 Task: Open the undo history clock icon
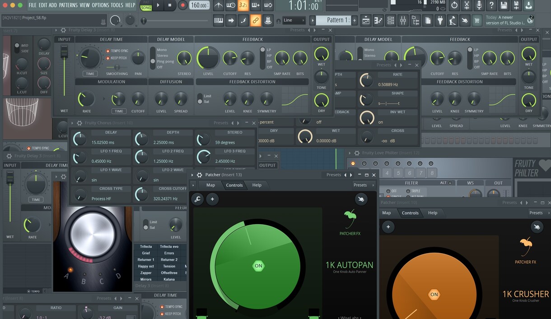[454, 5]
